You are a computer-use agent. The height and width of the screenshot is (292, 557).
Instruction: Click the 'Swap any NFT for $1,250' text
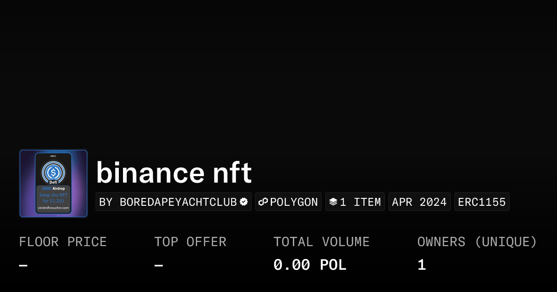click(x=53, y=197)
